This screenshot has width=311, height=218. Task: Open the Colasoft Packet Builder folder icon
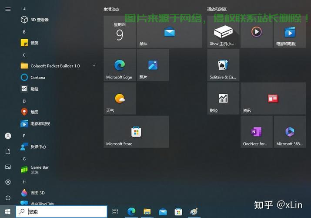[24, 65]
